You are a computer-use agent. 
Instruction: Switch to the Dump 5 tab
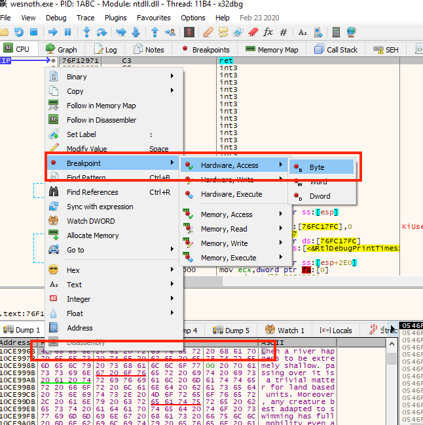coord(231,331)
